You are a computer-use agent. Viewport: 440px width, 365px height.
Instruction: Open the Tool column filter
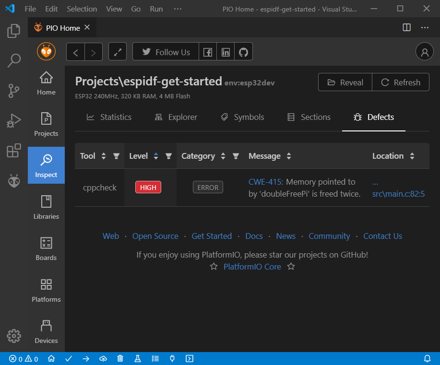(116, 156)
